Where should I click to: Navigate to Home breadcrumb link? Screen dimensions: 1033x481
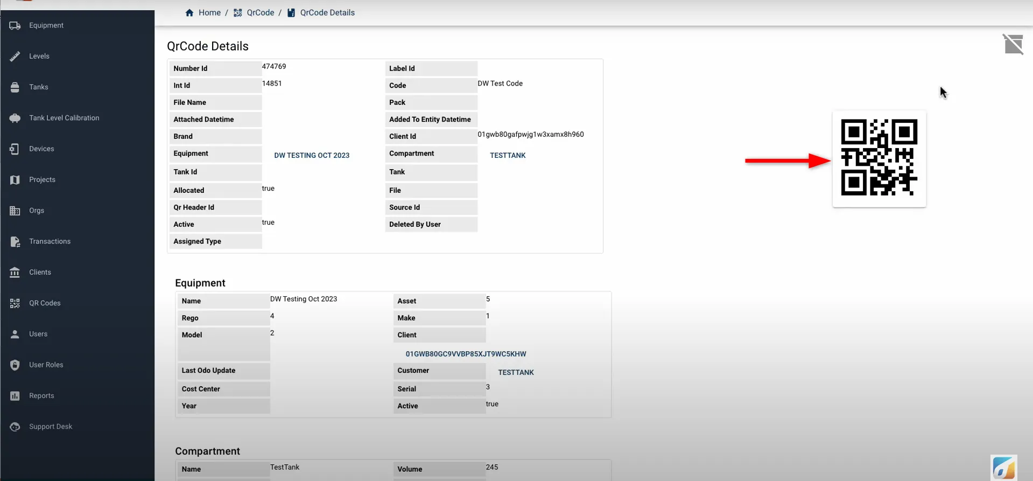tap(209, 12)
